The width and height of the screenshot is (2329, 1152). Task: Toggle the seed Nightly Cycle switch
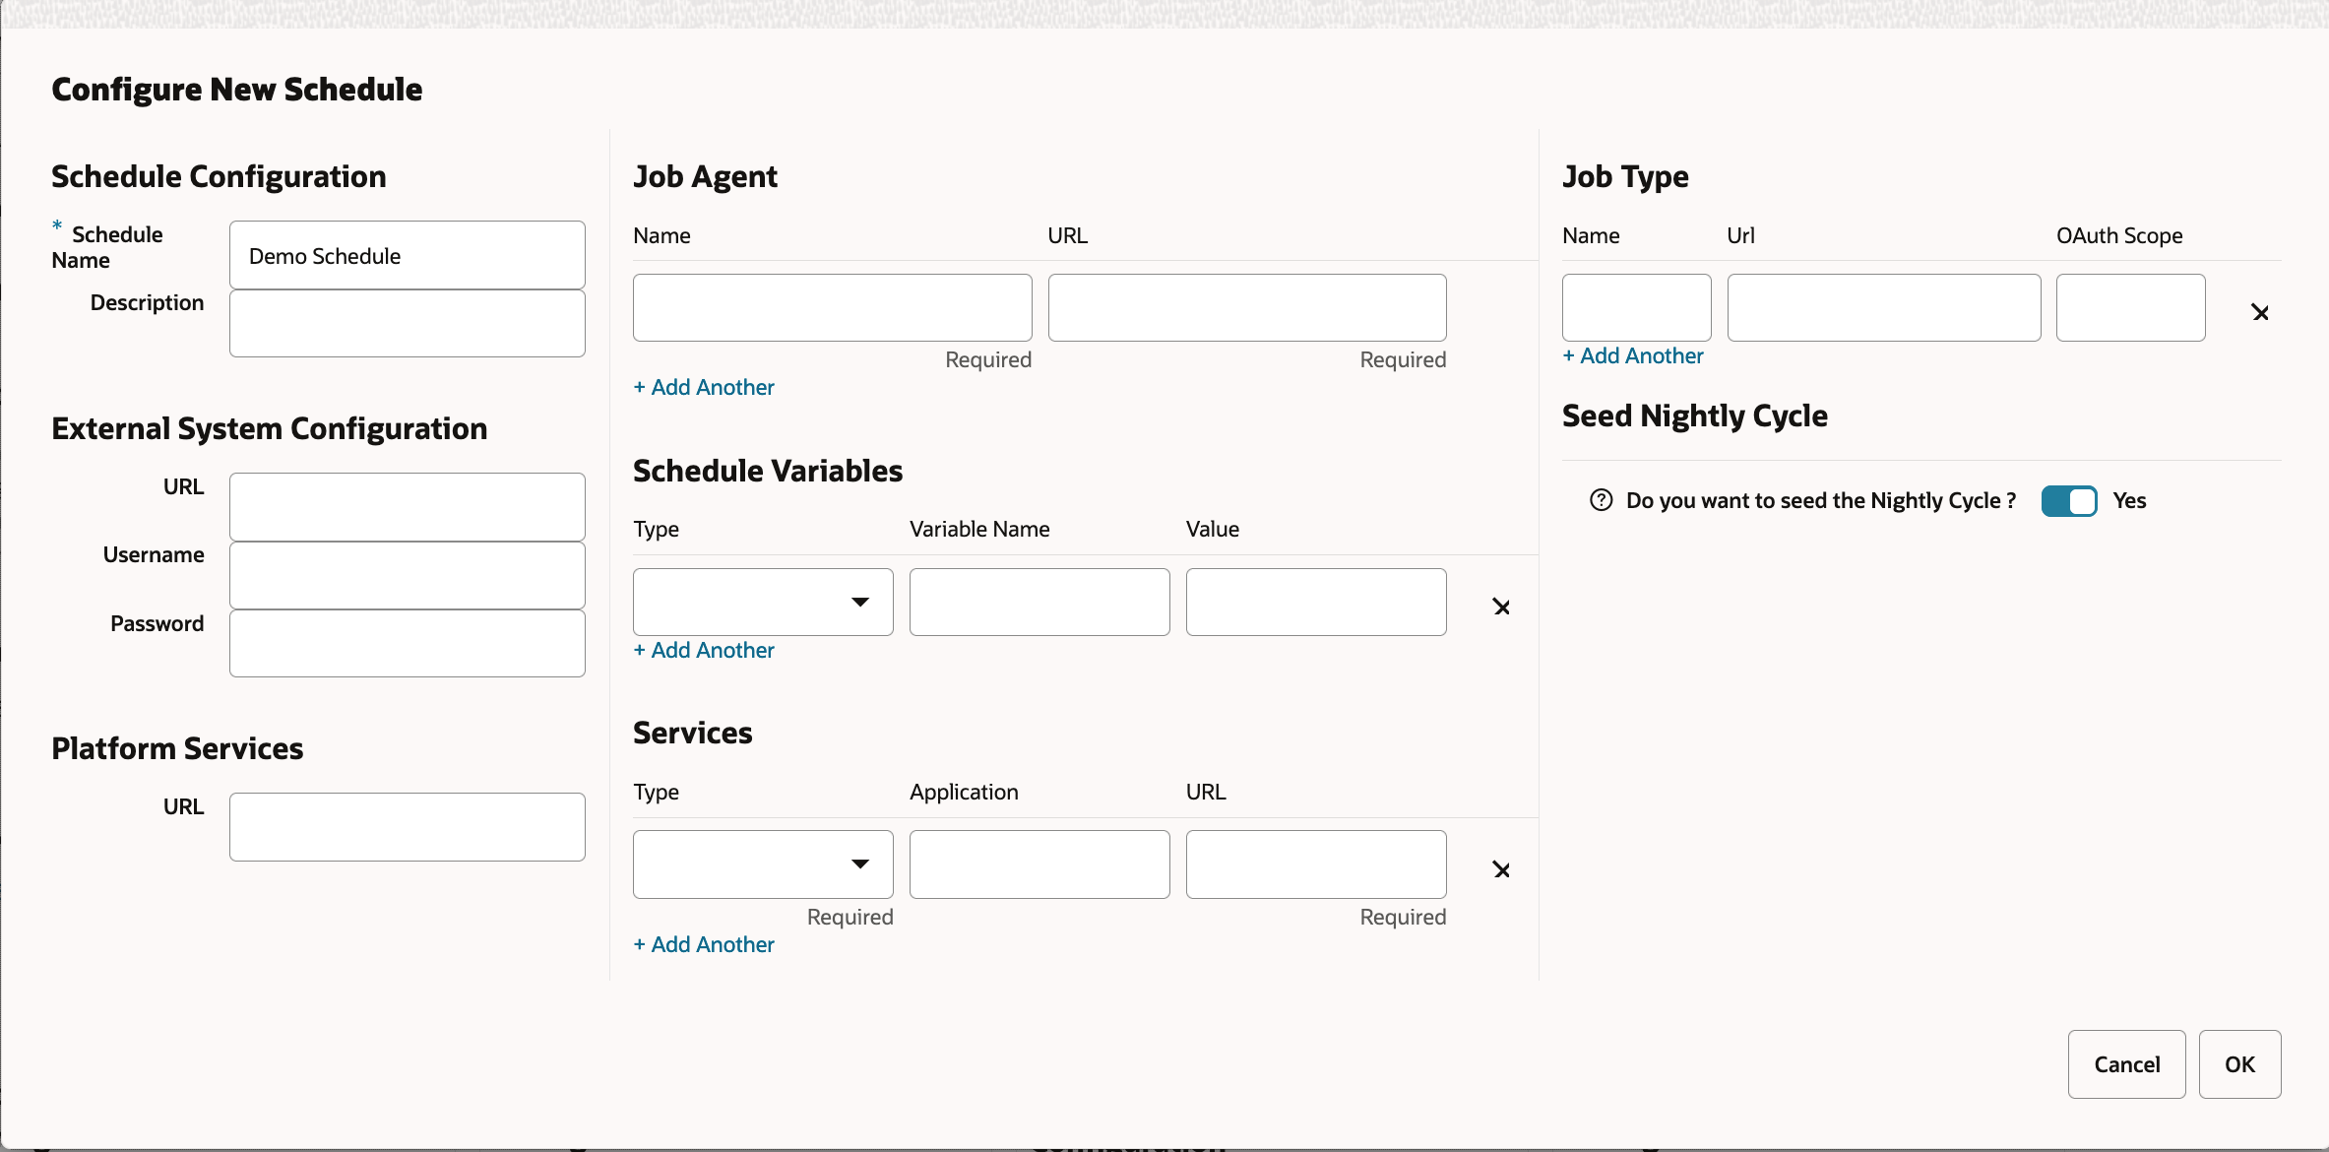[x=2068, y=500]
